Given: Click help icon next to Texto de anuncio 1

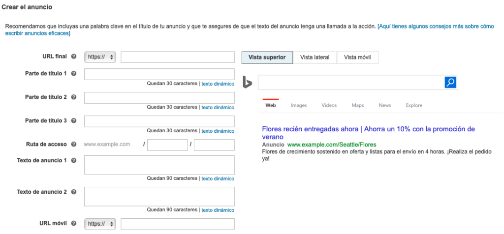Looking at the screenshot, I should coord(74,160).
